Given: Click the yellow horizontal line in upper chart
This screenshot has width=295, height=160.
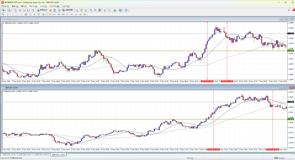Looking at the screenshot, I should coord(115,51).
